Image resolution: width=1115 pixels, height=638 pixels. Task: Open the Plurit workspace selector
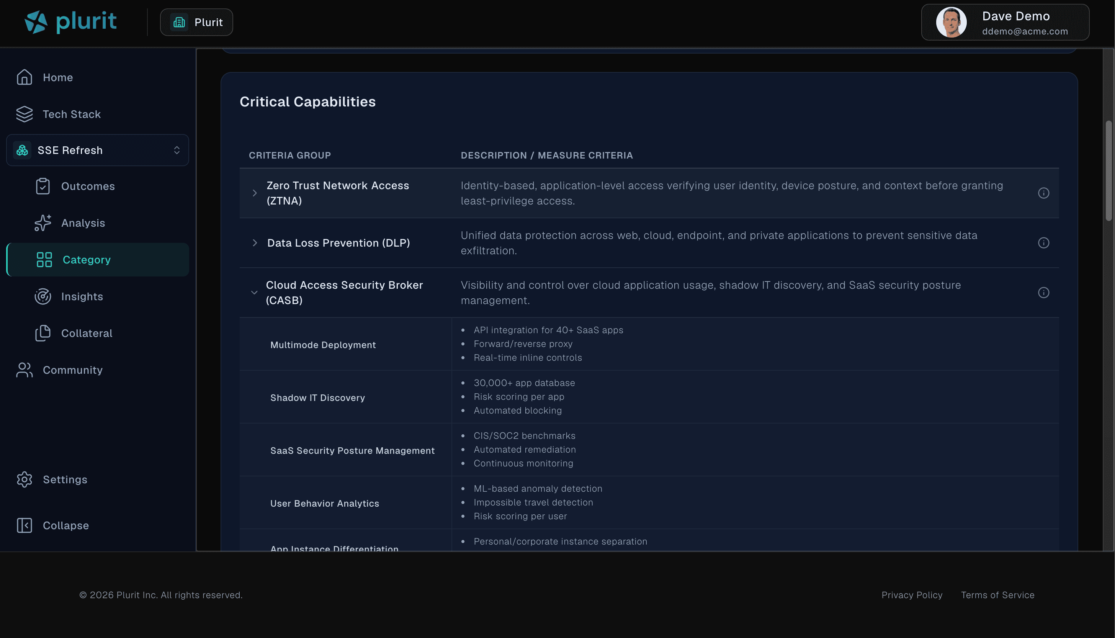[x=196, y=22]
